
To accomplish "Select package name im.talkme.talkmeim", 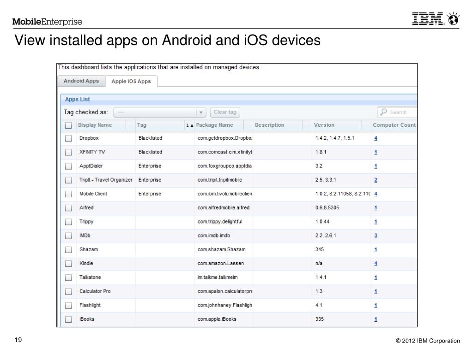I will pyautogui.click(x=218, y=277).
